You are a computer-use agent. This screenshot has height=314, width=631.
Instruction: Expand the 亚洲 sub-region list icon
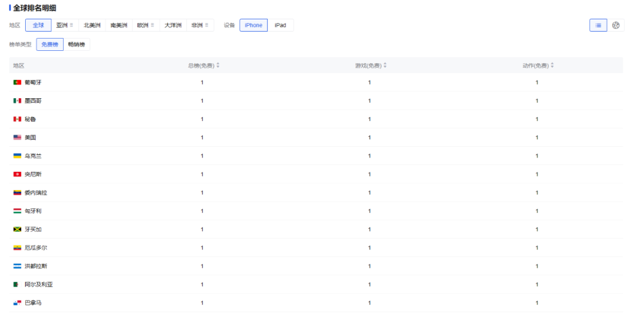[x=72, y=25]
